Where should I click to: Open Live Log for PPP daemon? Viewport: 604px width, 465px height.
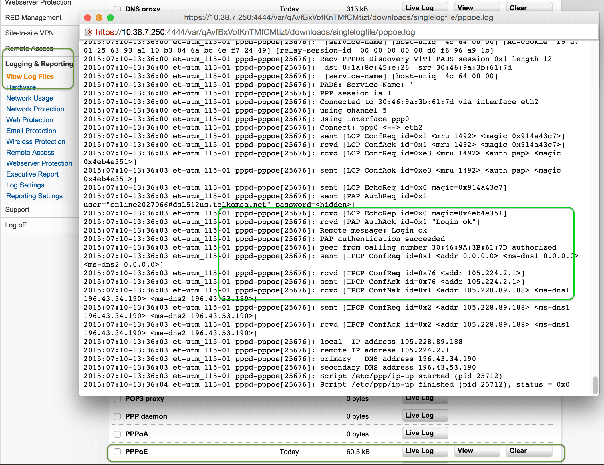[425, 415]
